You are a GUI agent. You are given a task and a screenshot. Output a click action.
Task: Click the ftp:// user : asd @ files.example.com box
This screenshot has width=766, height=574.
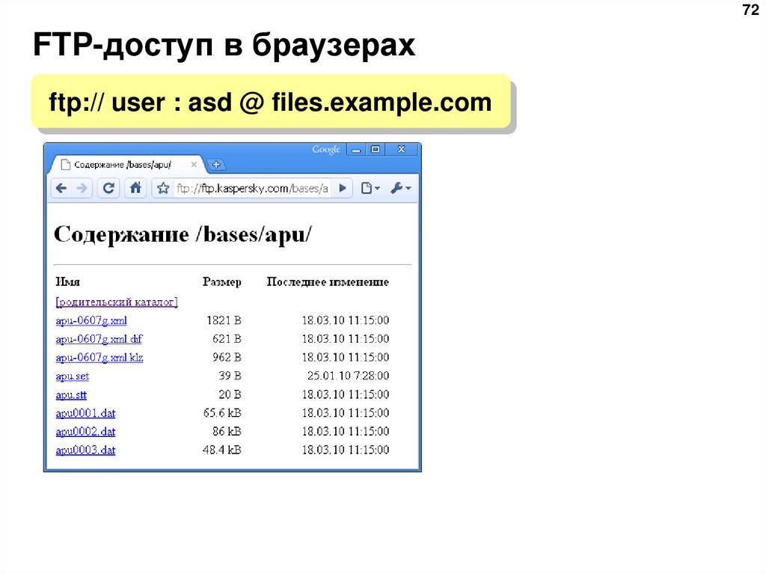click(271, 102)
